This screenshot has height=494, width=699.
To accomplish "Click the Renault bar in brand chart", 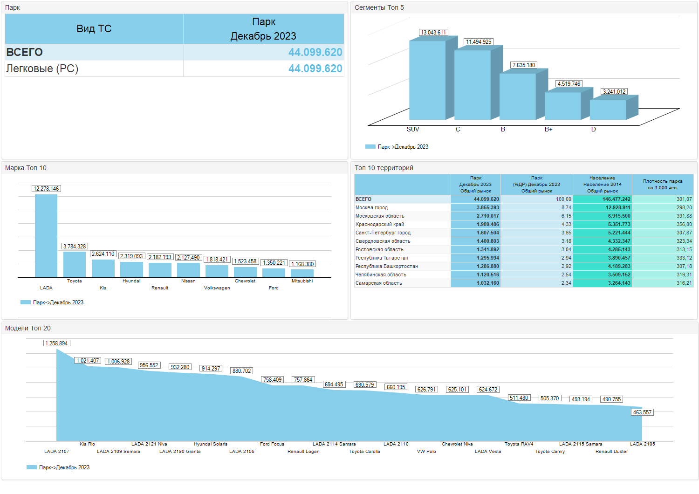I will coord(160,270).
